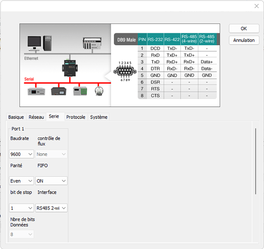Open the Parité Even dropdown
This screenshot has height=249, width=264.
[21, 181]
